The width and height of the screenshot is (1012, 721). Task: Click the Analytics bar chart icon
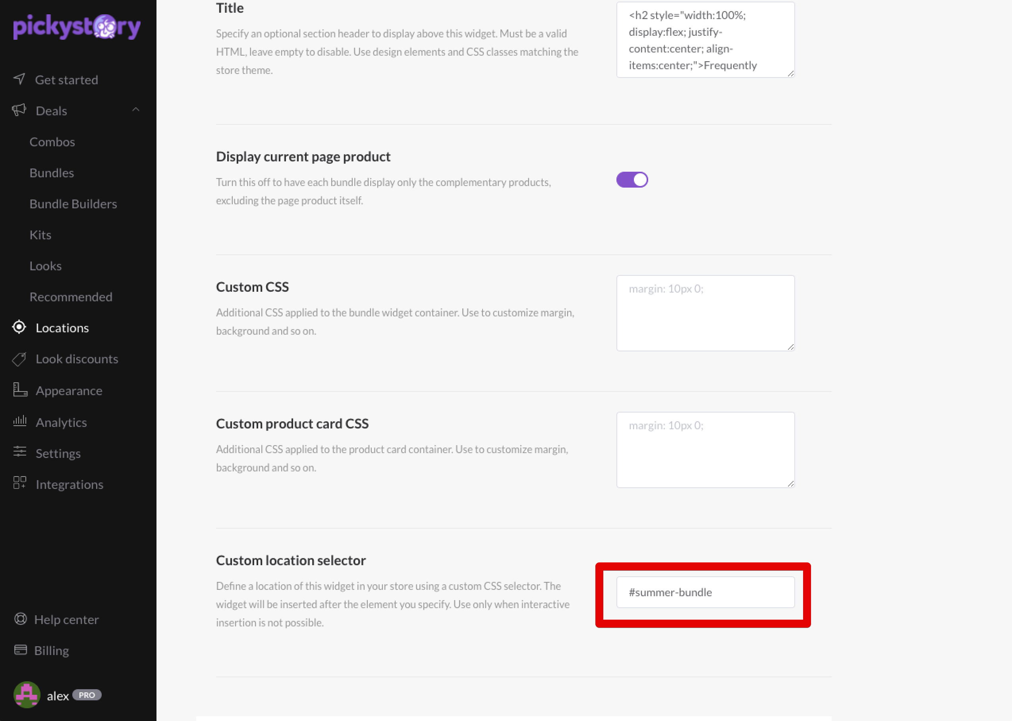tap(20, 421)
